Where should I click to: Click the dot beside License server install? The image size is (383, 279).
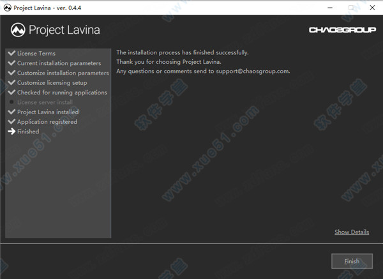[x=11, y=102]
